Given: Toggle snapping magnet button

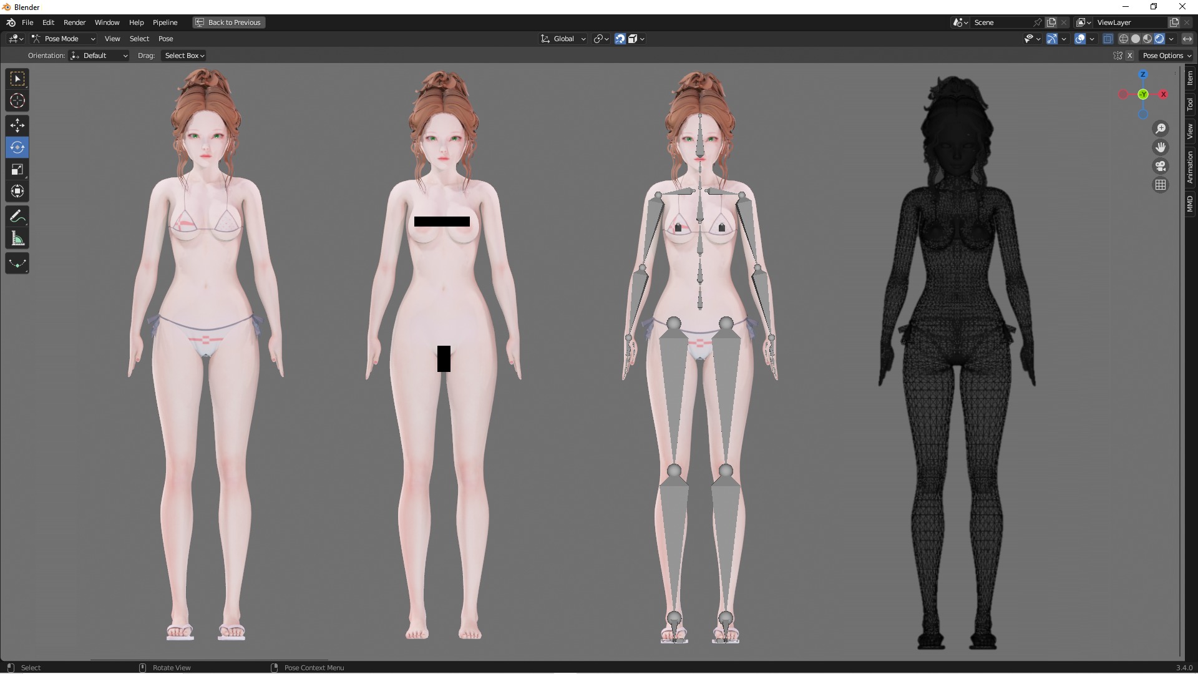Looking at the screenshot, I should (620, 39).
